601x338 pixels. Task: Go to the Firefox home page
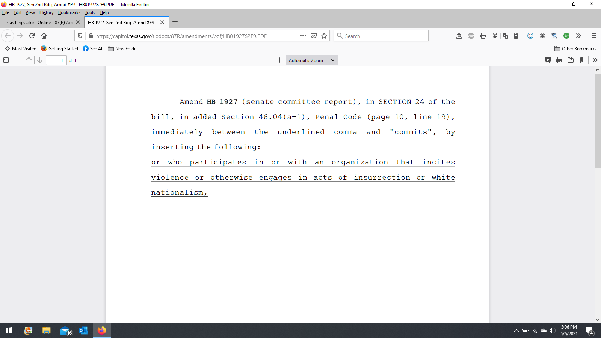point(44,36)
